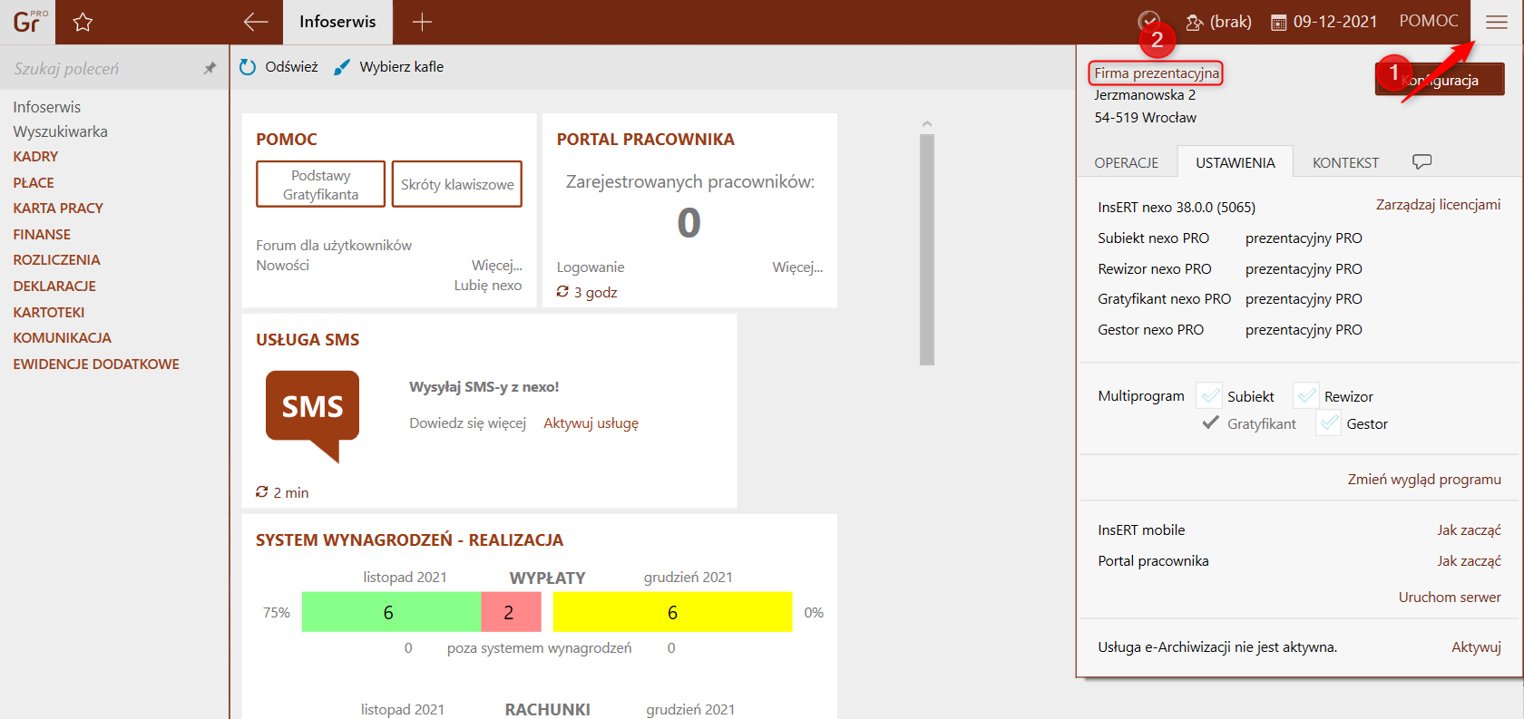This screenshot has width=1524, height=719.
Task: Refresh the 3 godz portal tile
Action: point(562,292)
